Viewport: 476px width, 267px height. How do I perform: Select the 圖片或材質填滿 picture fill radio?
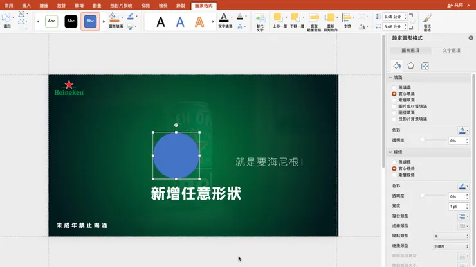(x=394, y=107)
